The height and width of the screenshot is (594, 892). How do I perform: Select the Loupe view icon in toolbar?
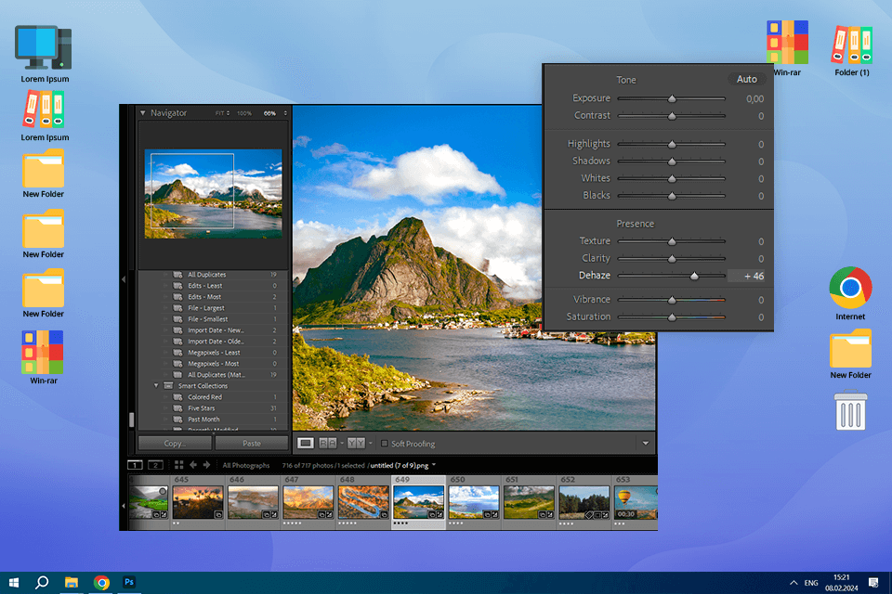[x=306, y=444]
